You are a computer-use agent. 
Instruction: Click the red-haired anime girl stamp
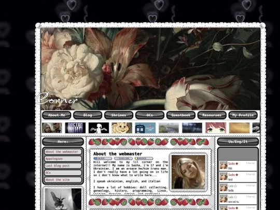216,128
